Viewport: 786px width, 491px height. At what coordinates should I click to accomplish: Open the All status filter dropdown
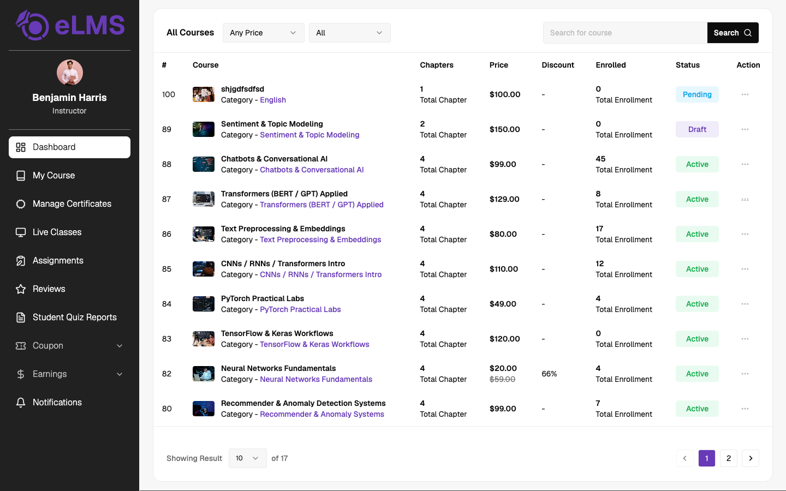(350, 33)
